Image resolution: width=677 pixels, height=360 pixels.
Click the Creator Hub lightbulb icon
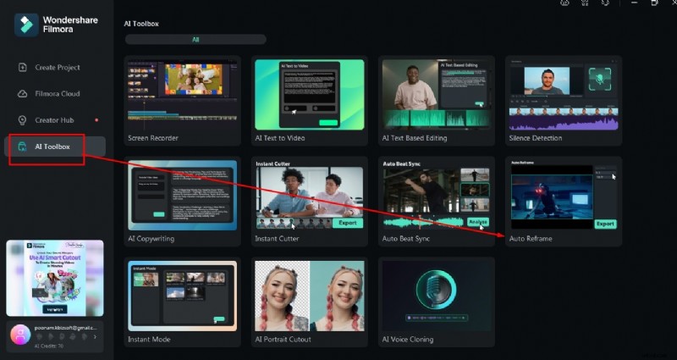point(23,120)
